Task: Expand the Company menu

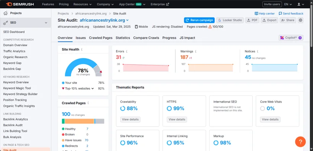Action: (105, 4)
